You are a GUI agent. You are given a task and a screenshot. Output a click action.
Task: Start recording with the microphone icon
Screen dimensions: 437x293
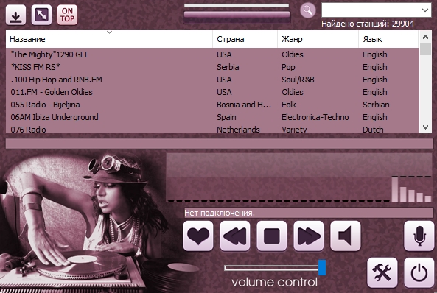click(x=419, y=236)
